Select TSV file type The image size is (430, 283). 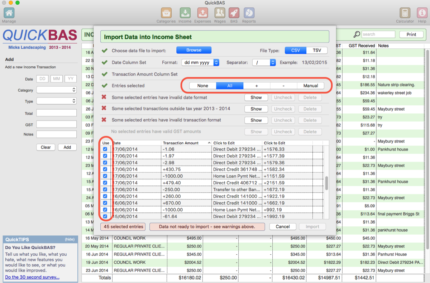click(317, 51)
